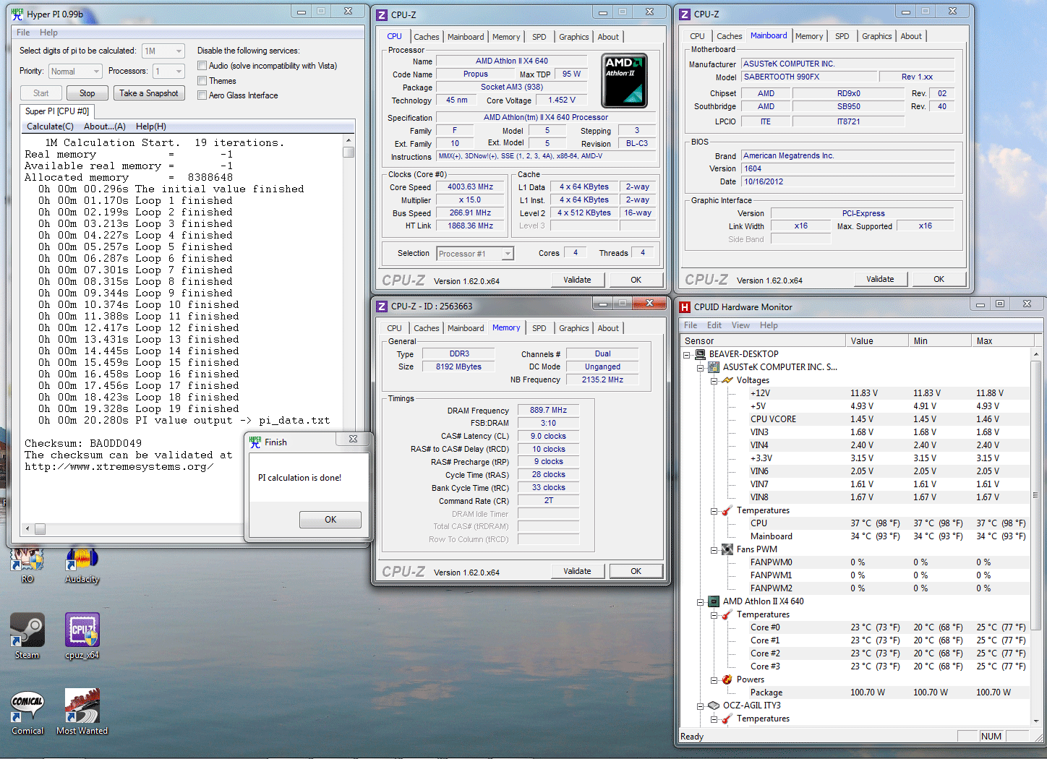Image resolution: width=1047 pixels, height=759 pixels.
Task: Click the CPUID Hardware Monitor title icon
Action: pyautogui.click(x=685, y=307)
